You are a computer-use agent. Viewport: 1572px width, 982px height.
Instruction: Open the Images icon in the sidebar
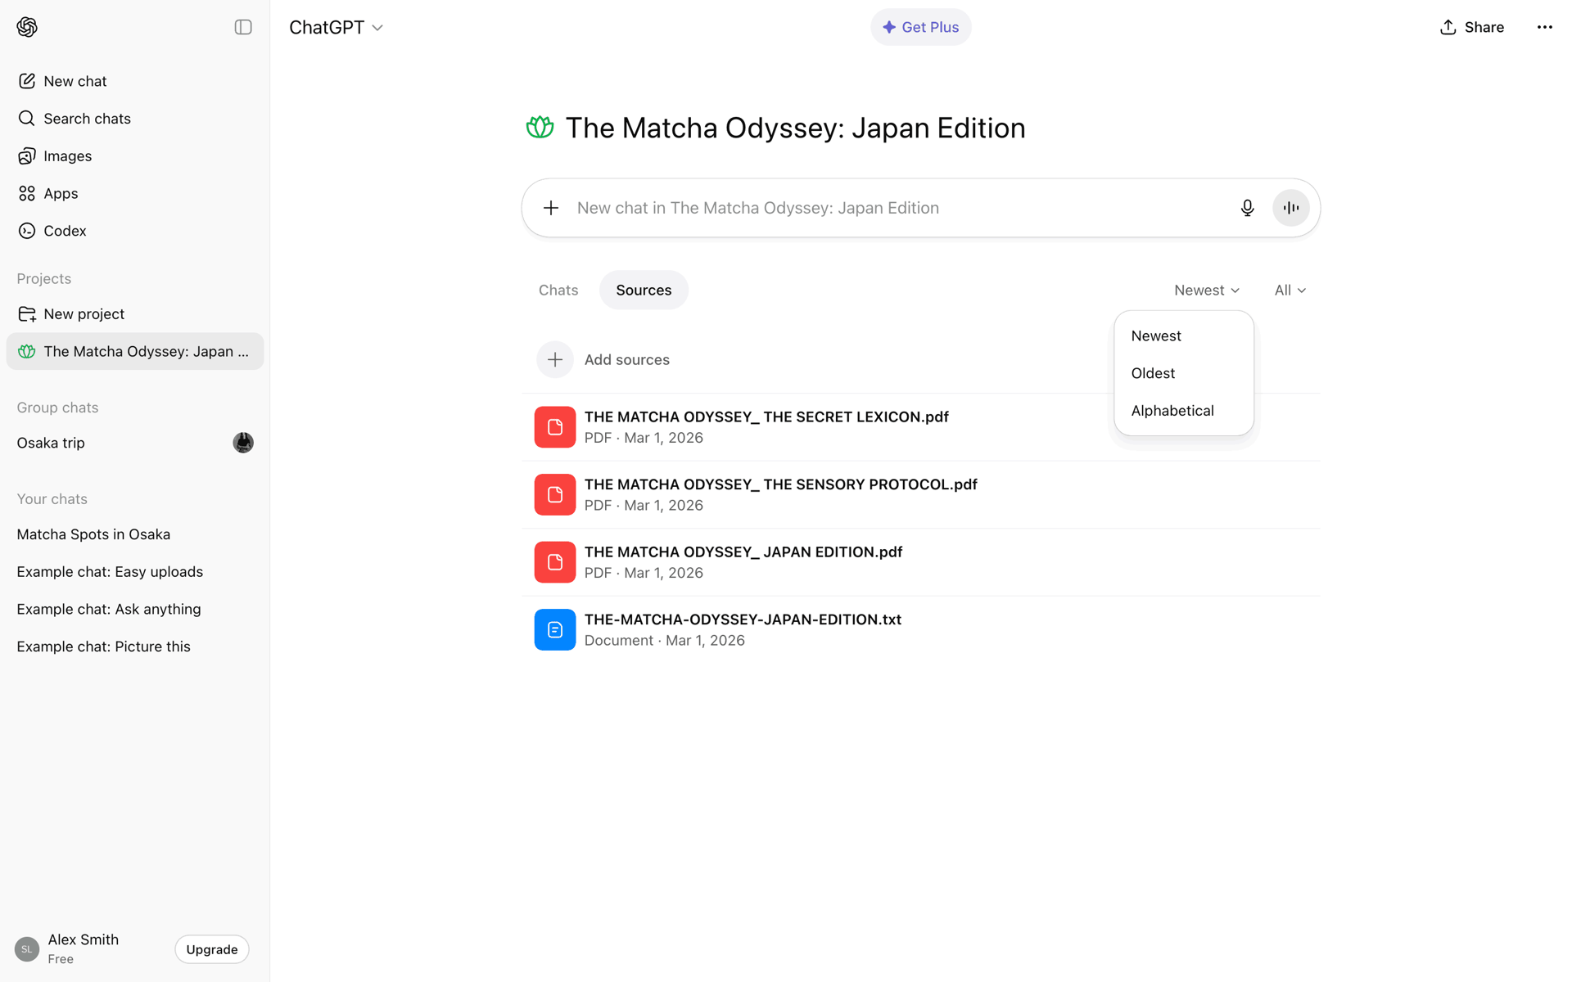point(27,156)
